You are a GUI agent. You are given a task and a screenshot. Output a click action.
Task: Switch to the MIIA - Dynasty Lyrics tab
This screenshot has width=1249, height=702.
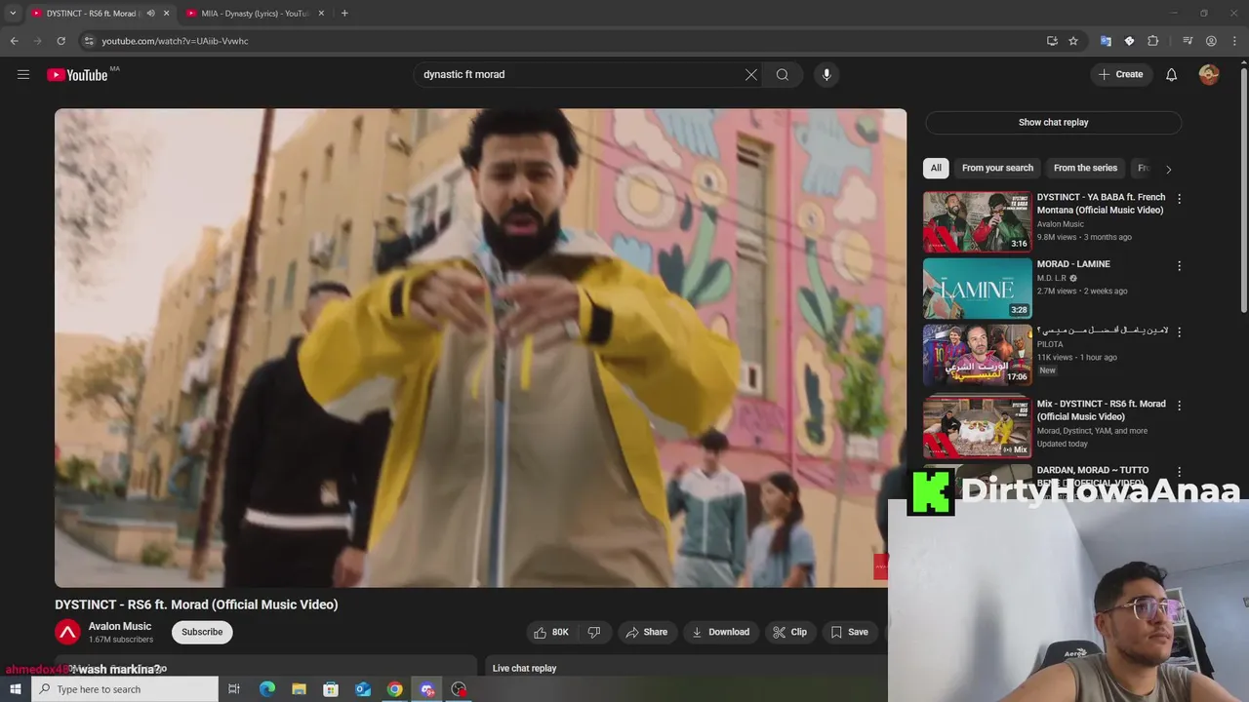click(x=255, y=14)
